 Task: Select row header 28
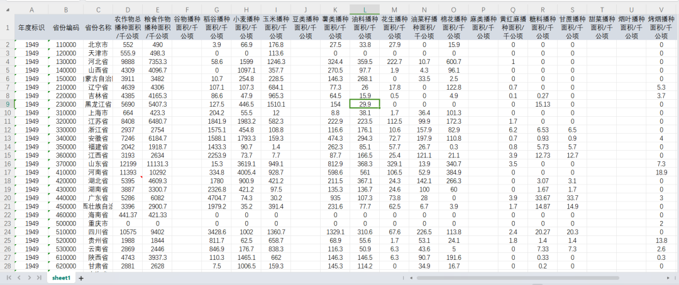pyautogui.click(x=8, y=266)
